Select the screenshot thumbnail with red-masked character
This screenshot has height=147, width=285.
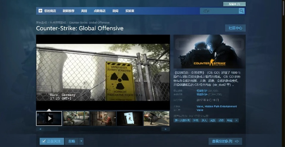pos(104,118)
